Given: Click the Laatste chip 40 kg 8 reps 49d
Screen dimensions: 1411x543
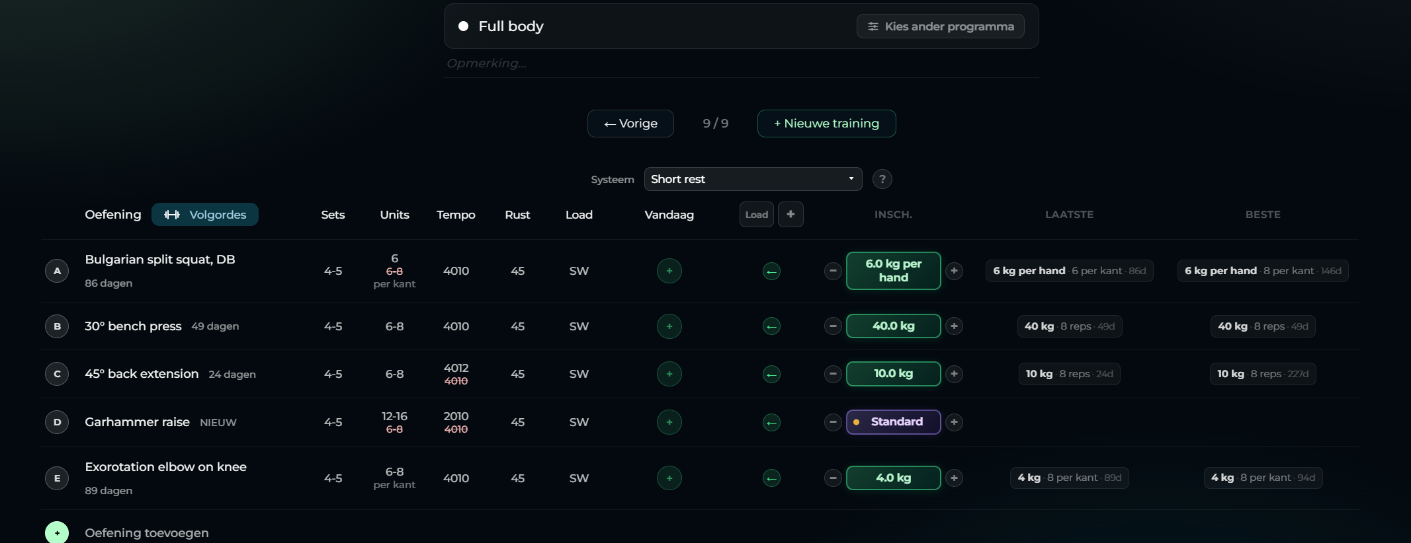Looking at the screenshot, I should point(1070,326).
